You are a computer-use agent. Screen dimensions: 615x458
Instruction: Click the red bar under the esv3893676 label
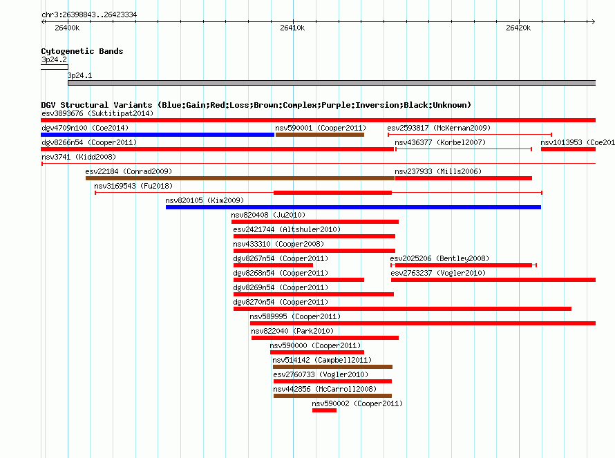(x=318, y=120)
